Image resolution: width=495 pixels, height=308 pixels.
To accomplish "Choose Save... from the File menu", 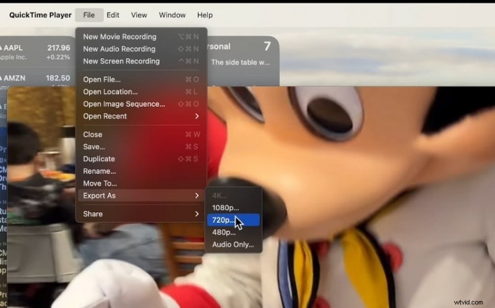I will tap(141, 147).
